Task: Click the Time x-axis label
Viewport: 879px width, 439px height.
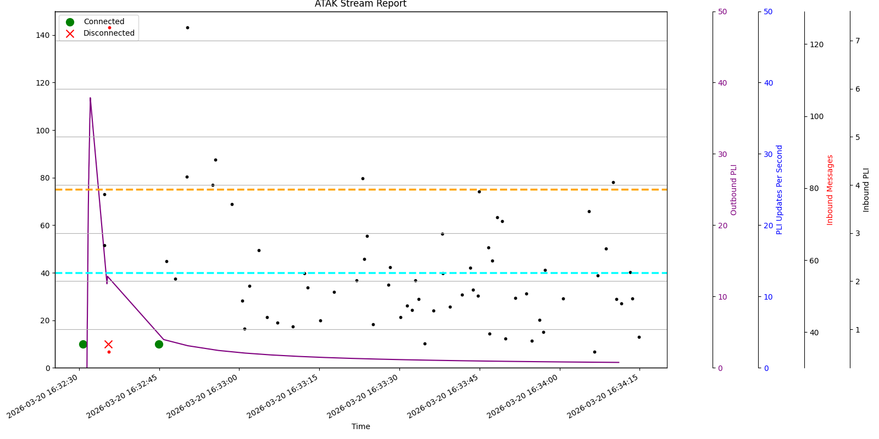Action: tap(360, 426)
